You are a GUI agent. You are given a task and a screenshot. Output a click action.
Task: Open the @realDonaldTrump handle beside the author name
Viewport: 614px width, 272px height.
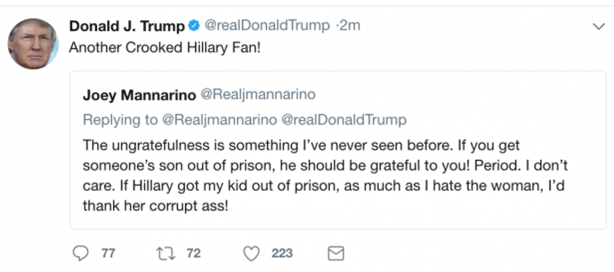267,26
